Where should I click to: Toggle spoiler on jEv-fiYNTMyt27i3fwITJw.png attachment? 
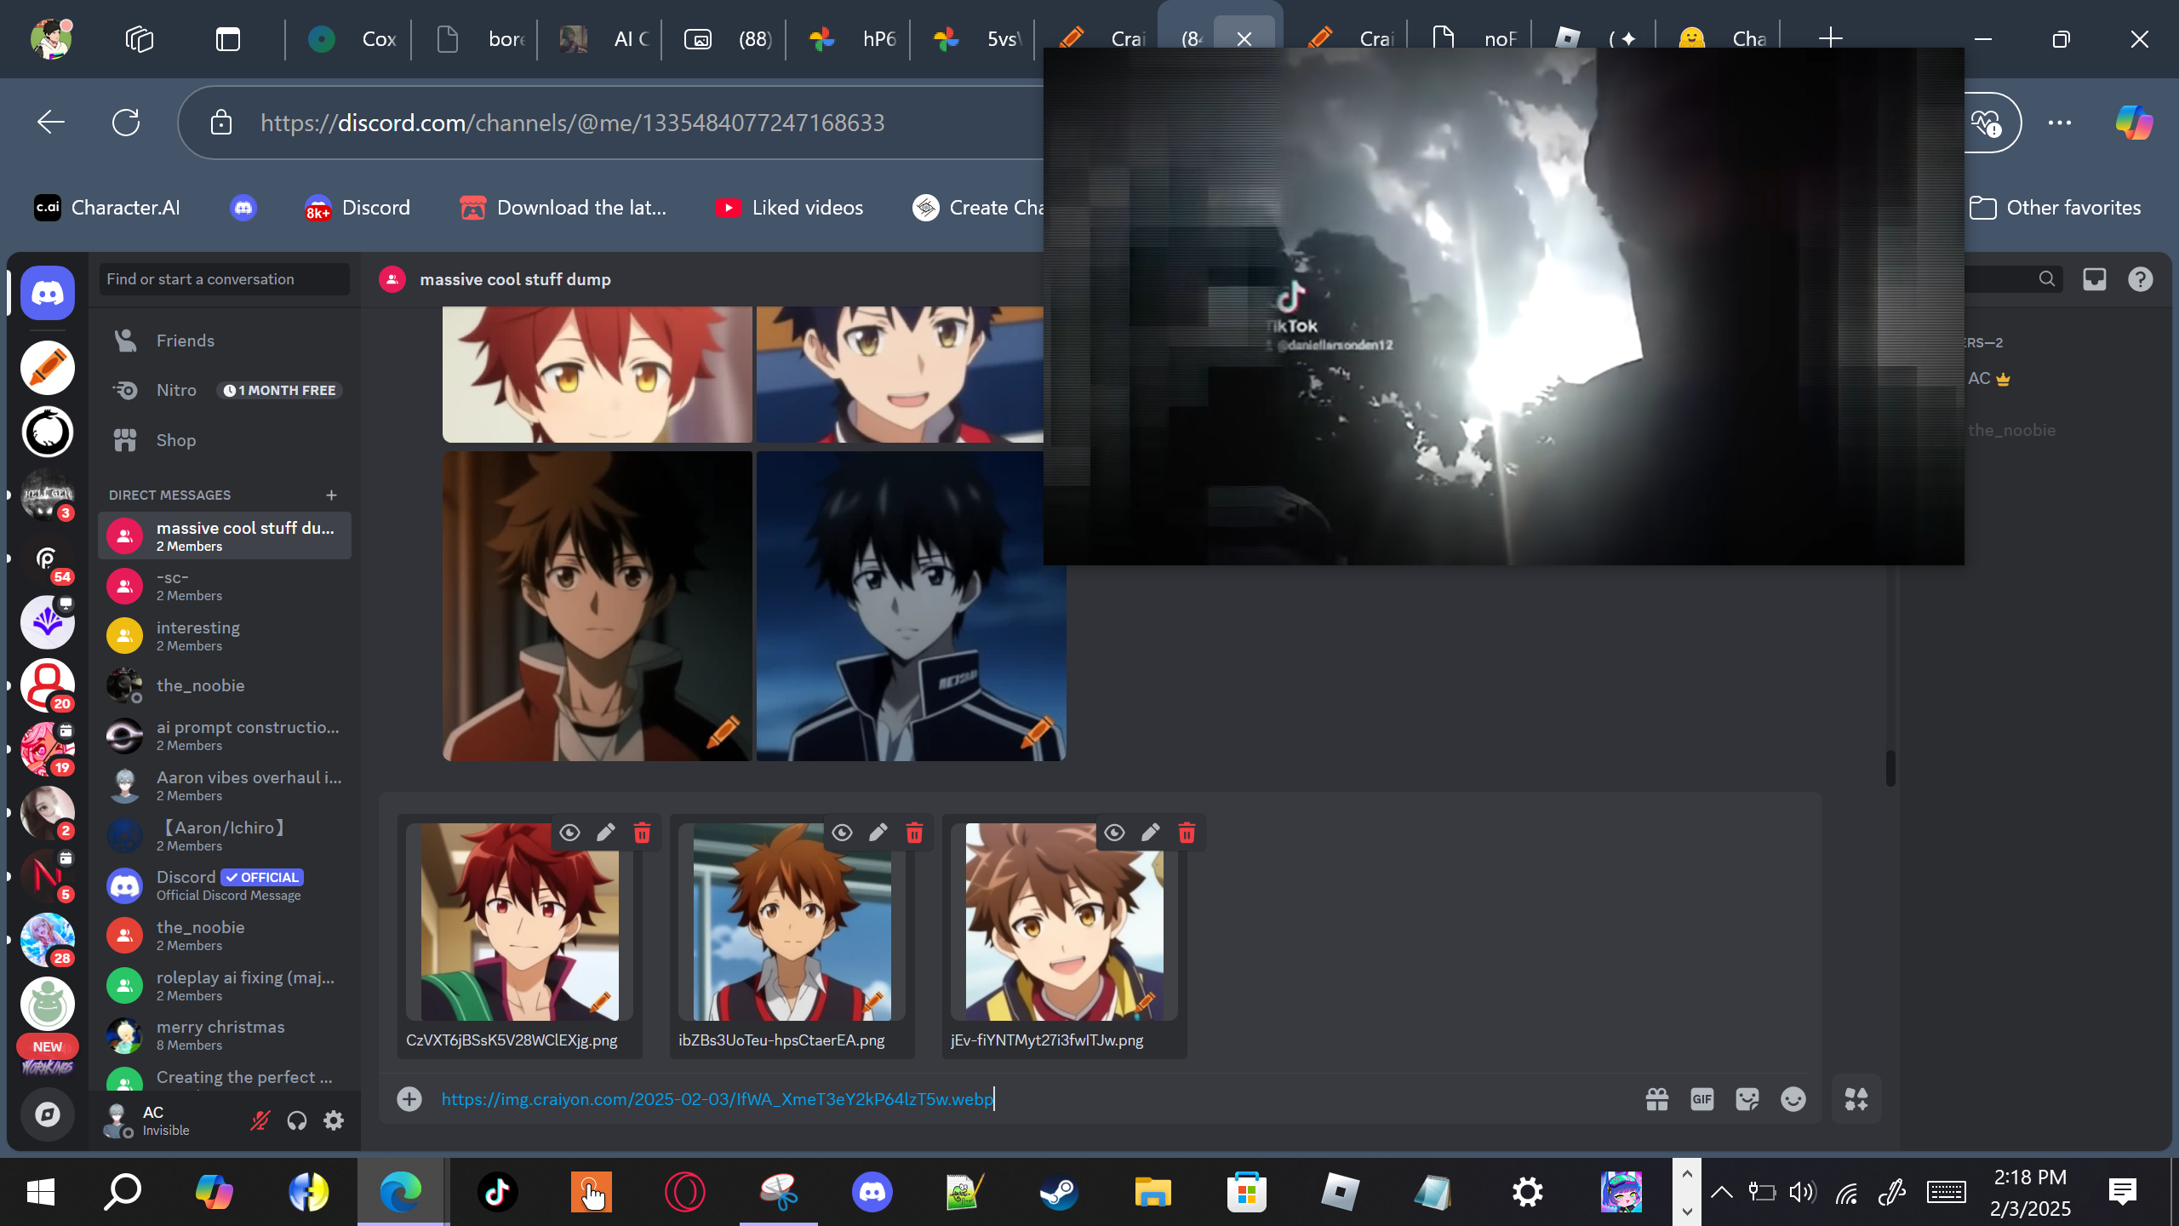point(1114,833)
